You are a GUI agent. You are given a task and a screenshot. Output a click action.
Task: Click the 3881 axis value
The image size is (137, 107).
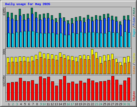(x=4, y=52)
